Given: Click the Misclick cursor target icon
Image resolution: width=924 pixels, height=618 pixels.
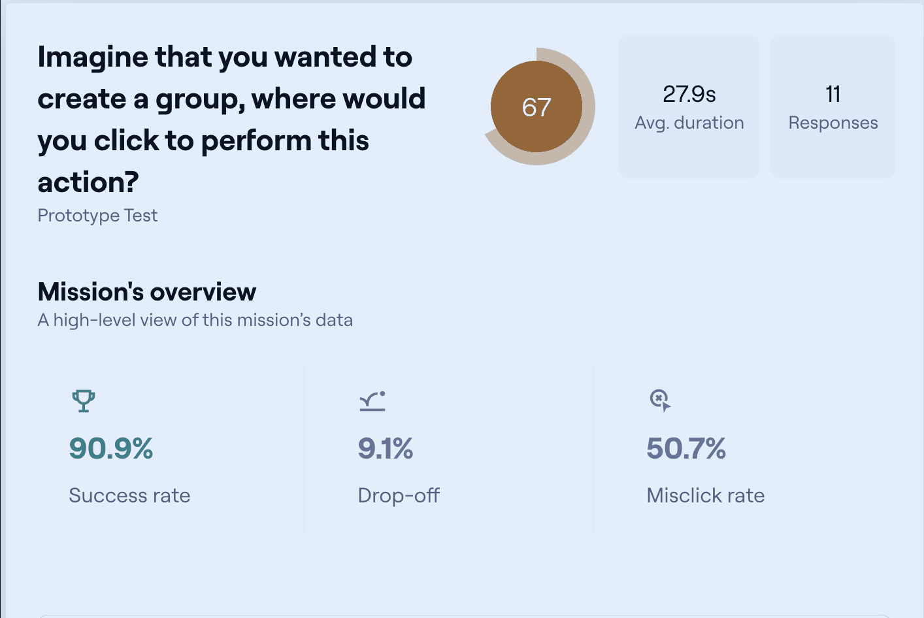Looking at the screenshot, I should click(x=660, y=400).
